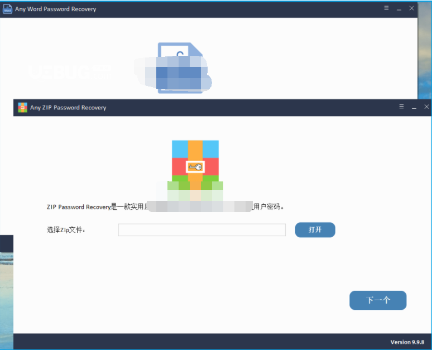Close the Any ZIP Password Recovery window
This screenshot has height=350, width=432.
(x=426, y=107)
